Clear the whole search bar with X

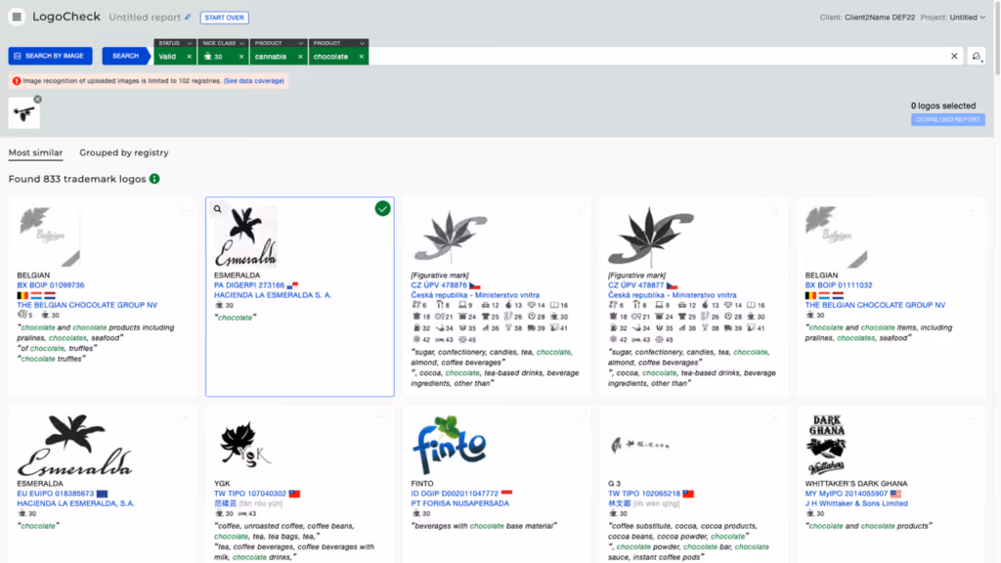pyautogui.click(x=954, y=56)
